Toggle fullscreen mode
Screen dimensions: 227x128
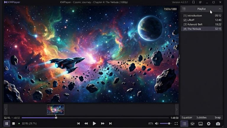pyautogui.click(x=176, y=124)
